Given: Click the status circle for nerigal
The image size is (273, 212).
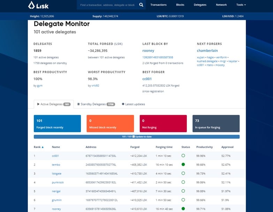Looking at the screenshot, I should coord(183,191).
